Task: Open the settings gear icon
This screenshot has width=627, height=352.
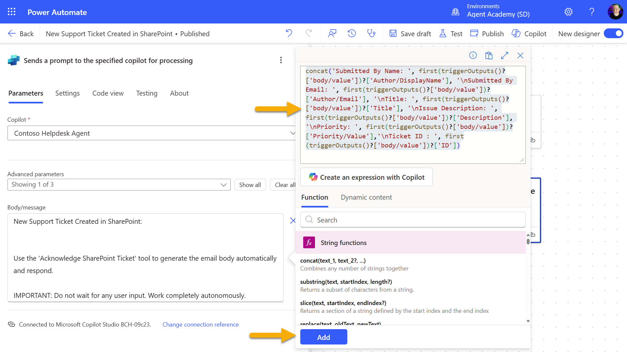Action: [568, 12]
